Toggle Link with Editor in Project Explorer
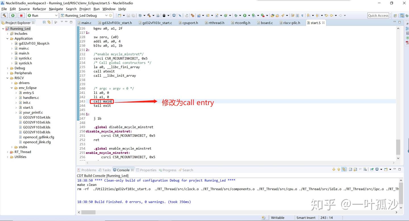Viewport: 409px width, 221px height. 49,22
